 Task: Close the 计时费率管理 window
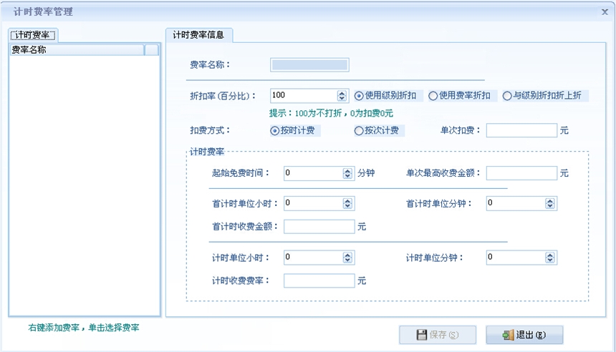pos(605,12)
